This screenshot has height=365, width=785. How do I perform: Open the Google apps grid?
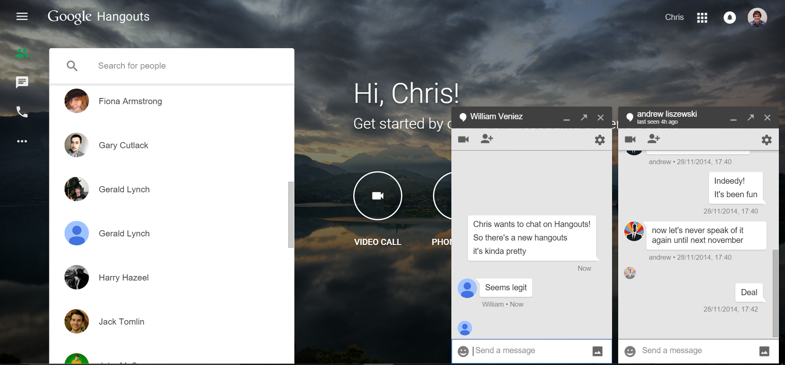click(702, 18)
